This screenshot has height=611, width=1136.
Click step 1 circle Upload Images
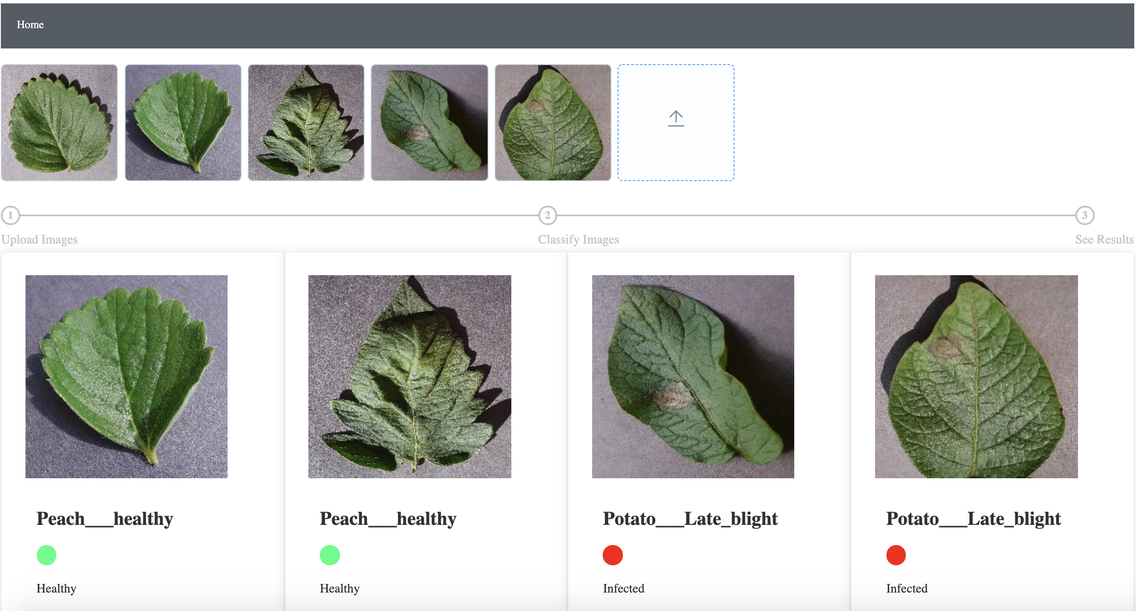(x=10, y=215)
